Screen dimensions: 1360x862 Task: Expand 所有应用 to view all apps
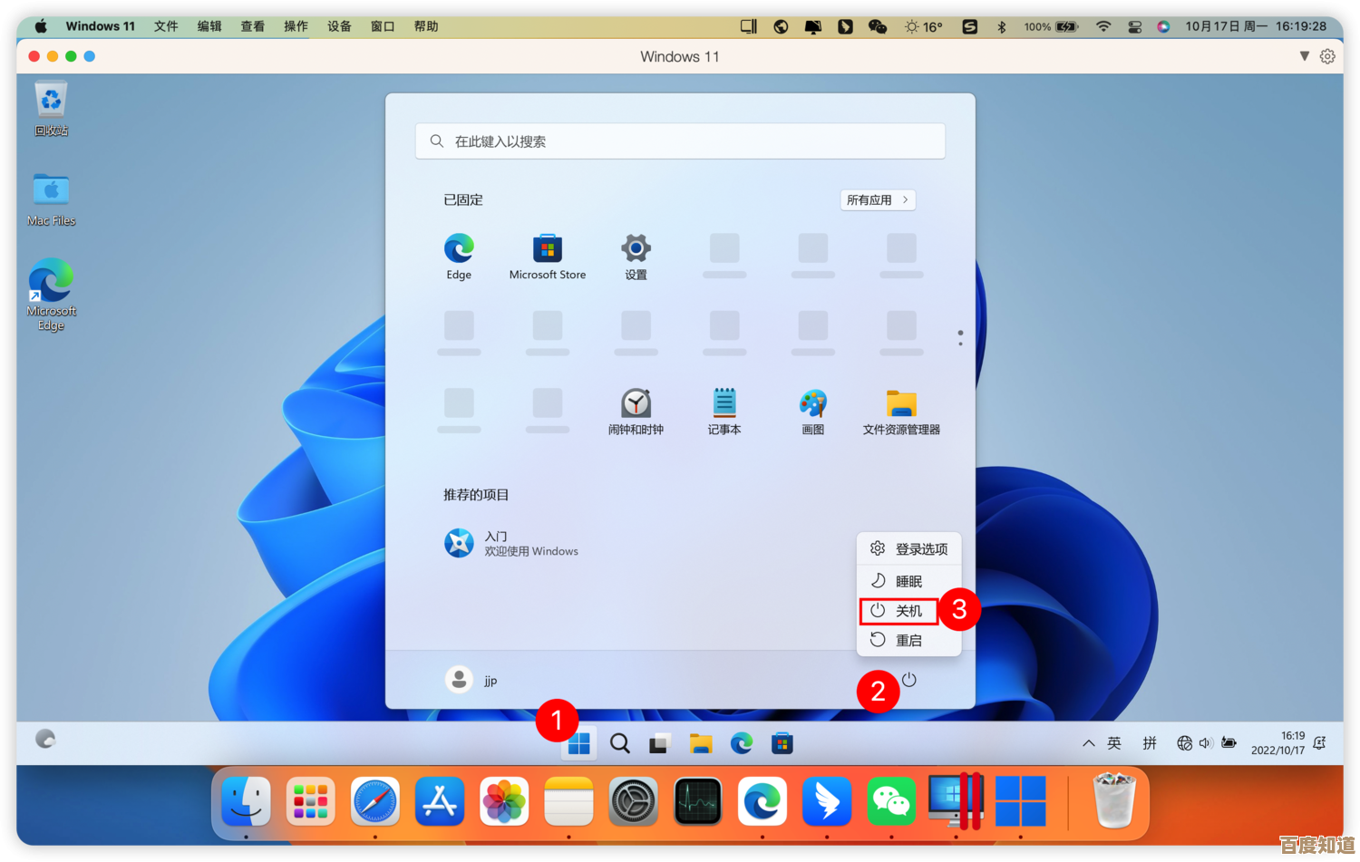point(877,199)
